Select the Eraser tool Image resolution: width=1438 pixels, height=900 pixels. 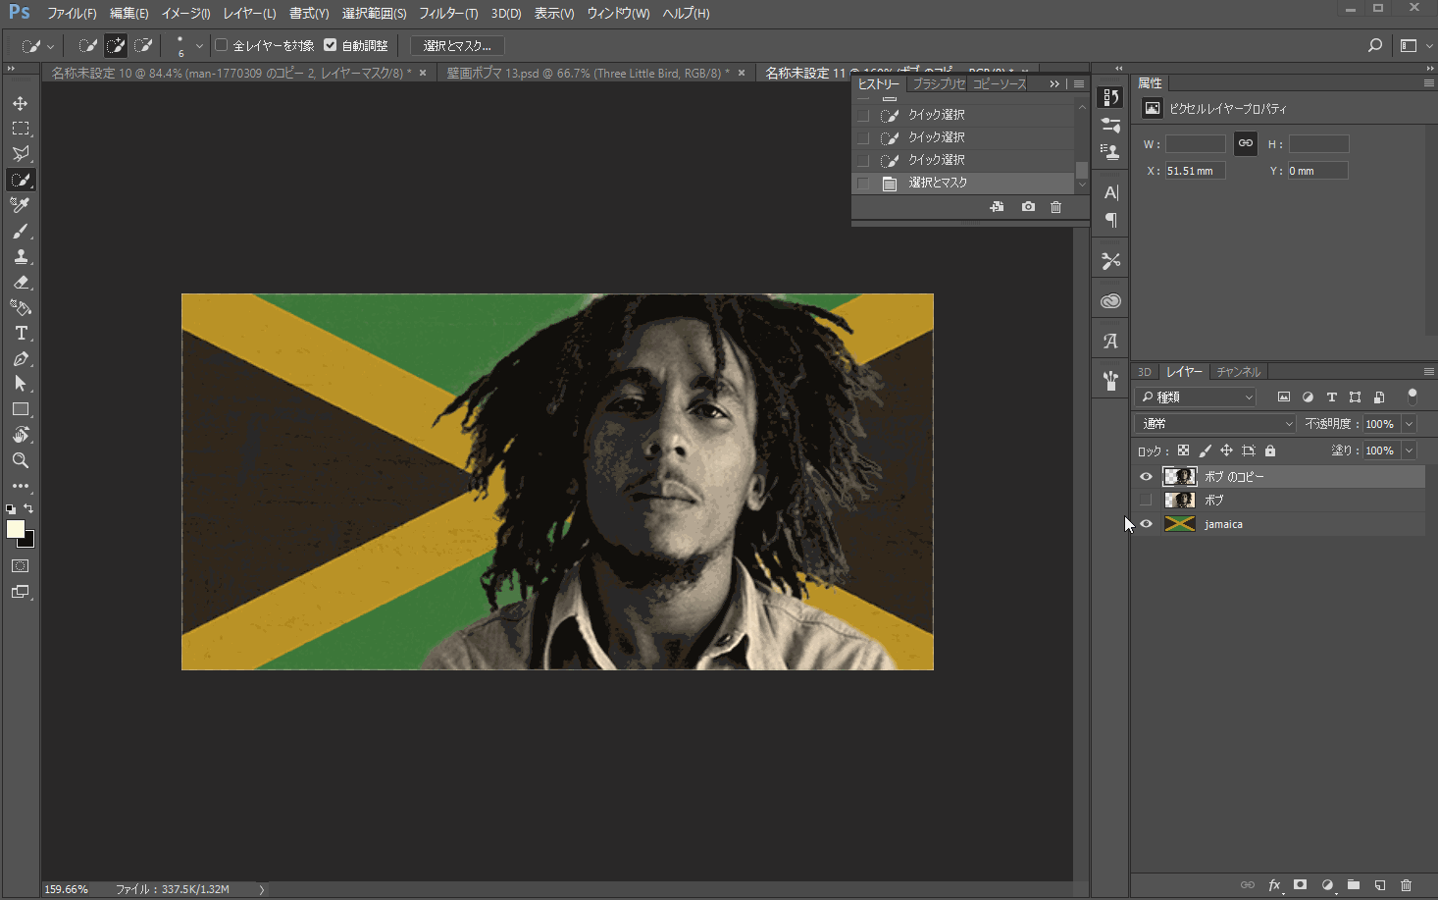[x=21, y=282]
